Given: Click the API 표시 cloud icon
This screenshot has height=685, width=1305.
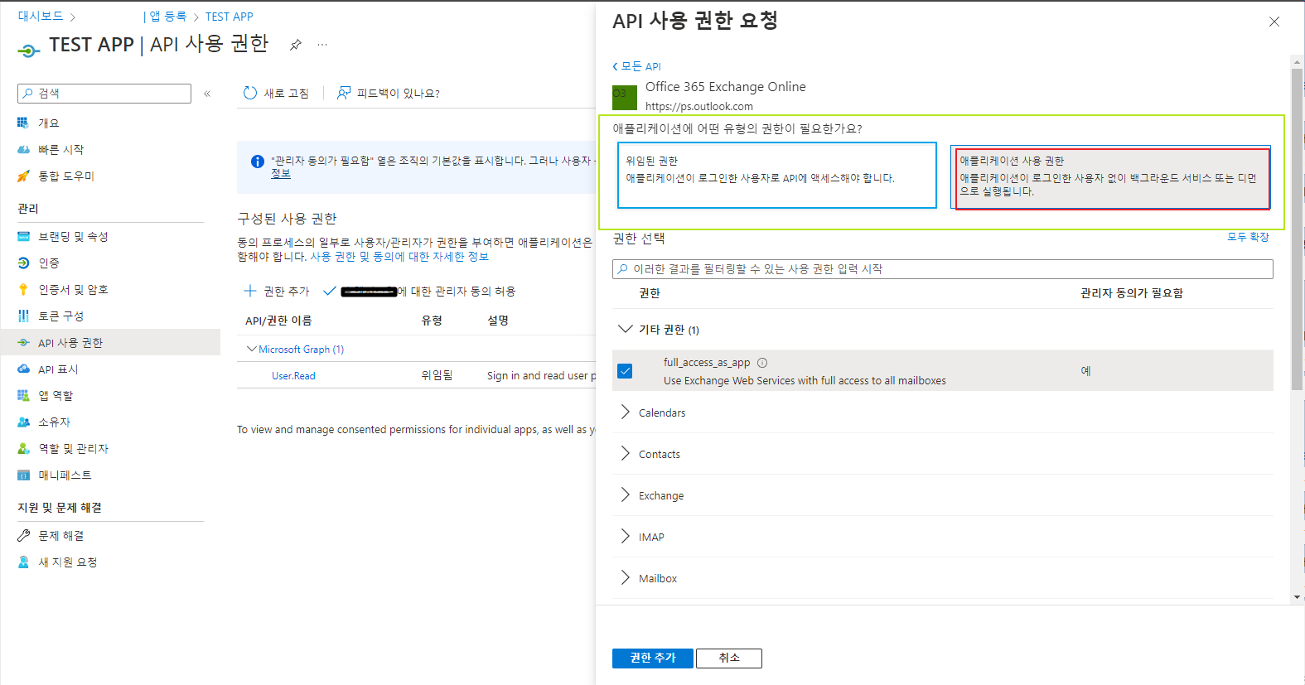Looking at the screenshot, I should 23,369.
